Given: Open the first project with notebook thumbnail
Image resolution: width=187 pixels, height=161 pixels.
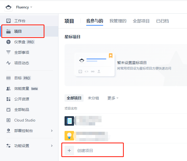Looking at the screenshot, I should click(69, 121).
